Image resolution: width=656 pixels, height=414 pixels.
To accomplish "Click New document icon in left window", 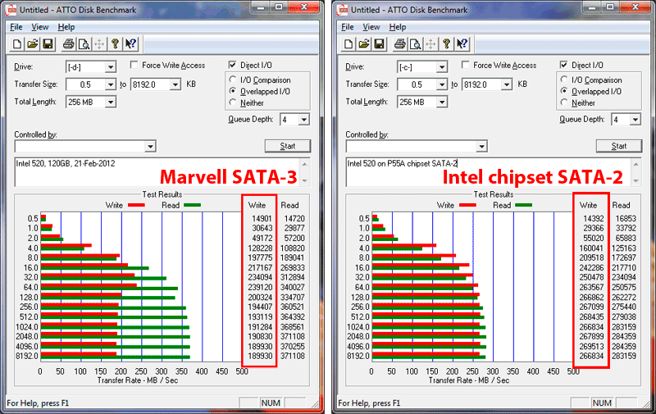I will (17, 44).
